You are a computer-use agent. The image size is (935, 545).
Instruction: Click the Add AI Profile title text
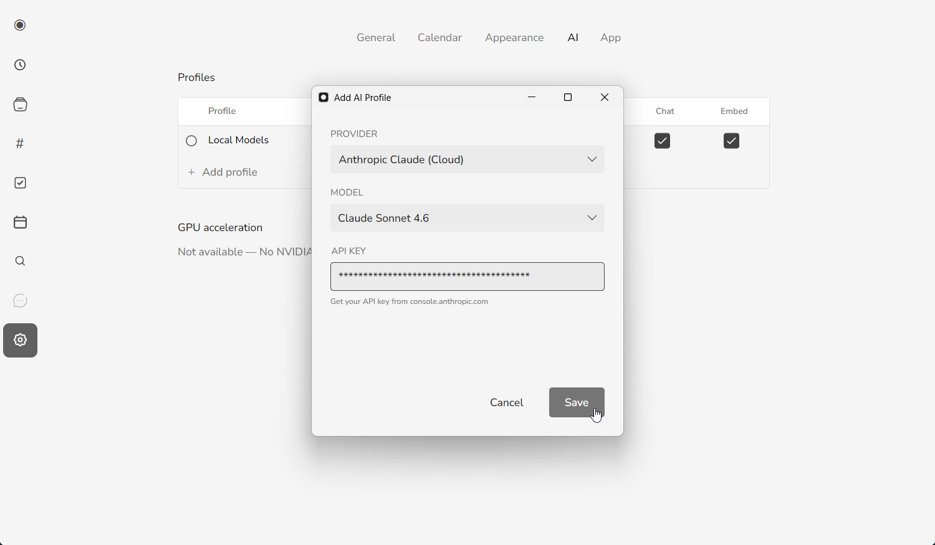363,98
